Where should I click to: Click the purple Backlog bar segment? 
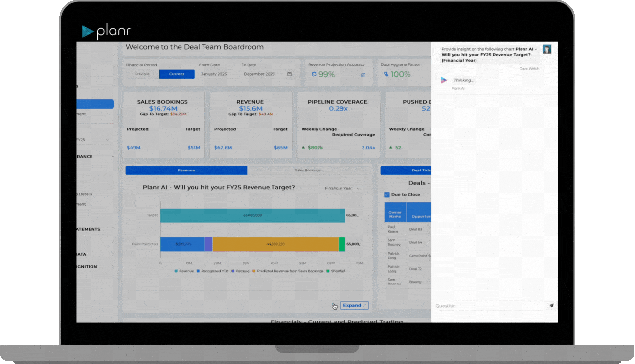tap(208, 244)
